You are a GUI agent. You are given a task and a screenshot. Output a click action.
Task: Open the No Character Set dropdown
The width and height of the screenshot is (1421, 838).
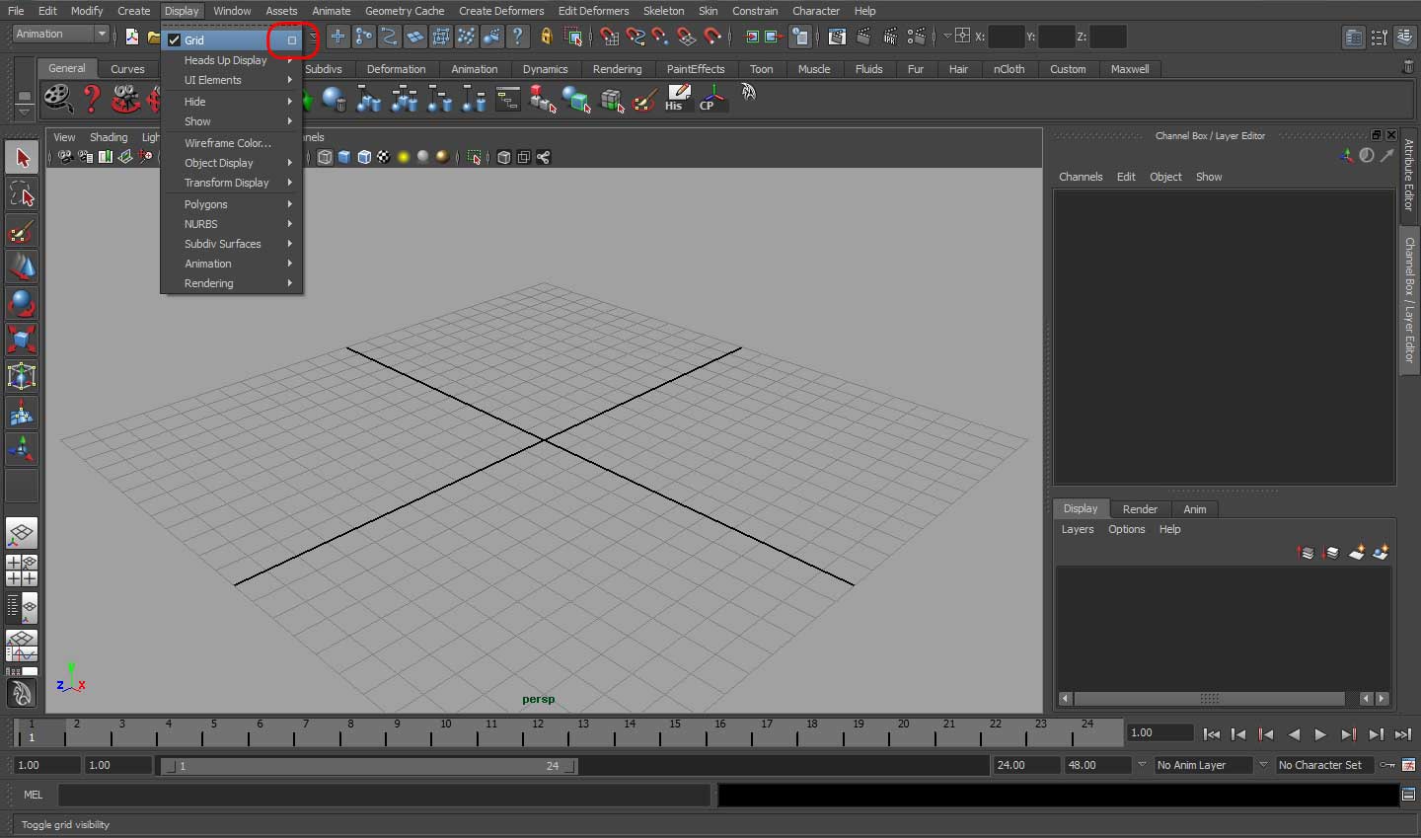pyautogui.click(x=1323, y=765)
